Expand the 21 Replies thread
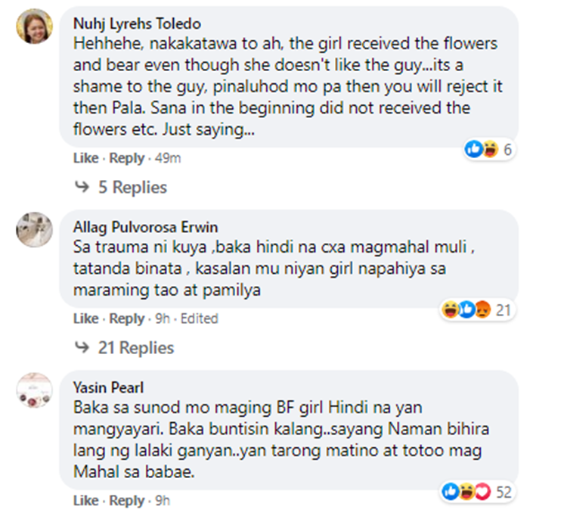The image size is (567, 522). click(x=136, y=348)
